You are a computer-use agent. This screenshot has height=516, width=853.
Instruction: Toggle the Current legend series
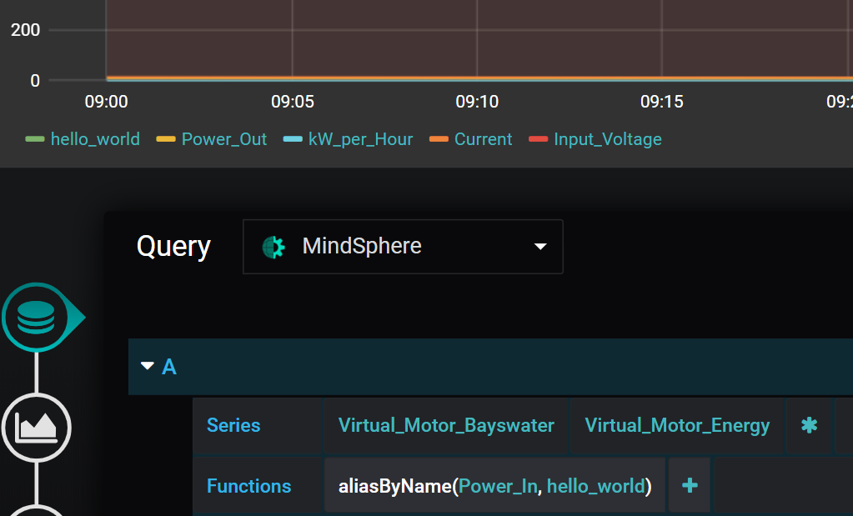(483, 139)
